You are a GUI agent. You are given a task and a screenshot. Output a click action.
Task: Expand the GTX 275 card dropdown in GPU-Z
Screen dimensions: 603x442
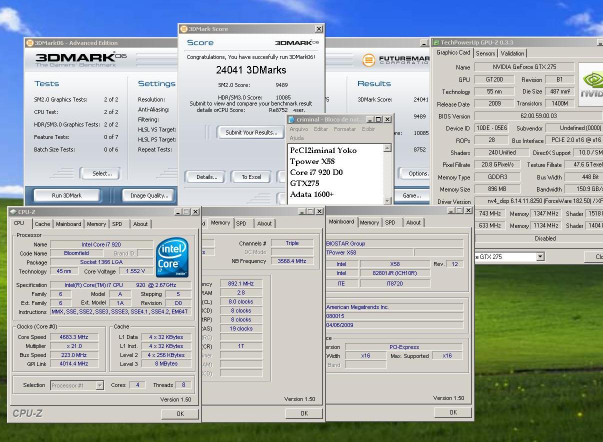540,256
